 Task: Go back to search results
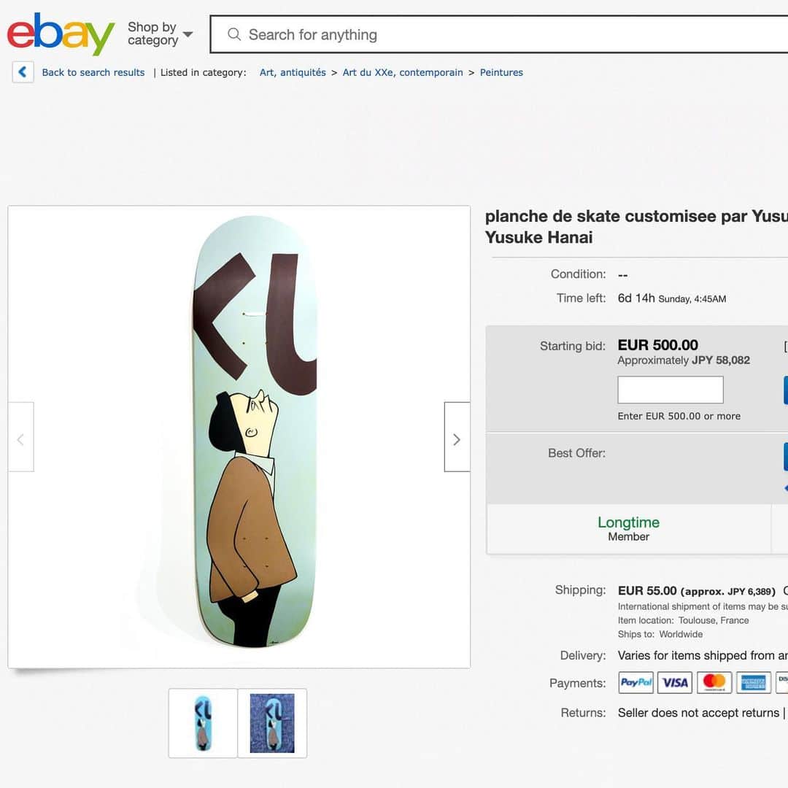pos(93,72)
